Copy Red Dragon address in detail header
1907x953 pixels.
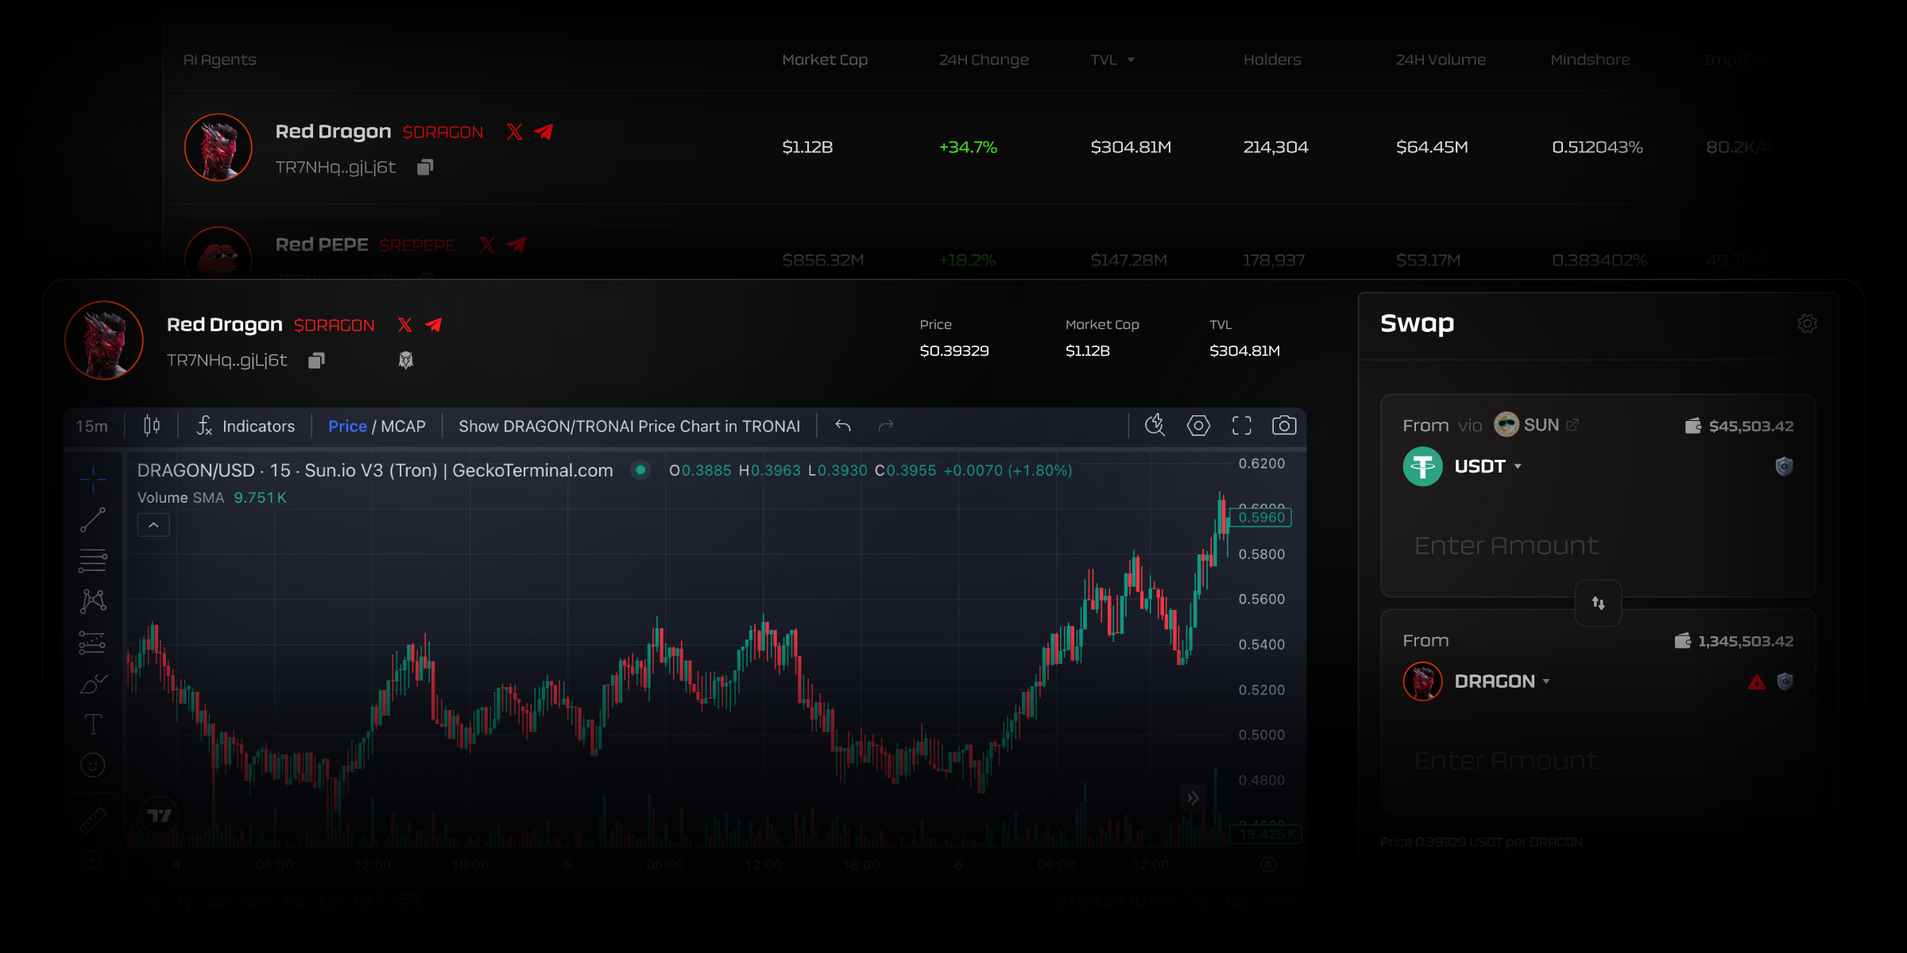click(316, 361)
